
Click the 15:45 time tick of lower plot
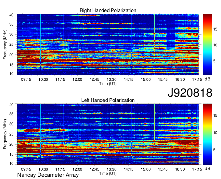coord(163,169)
